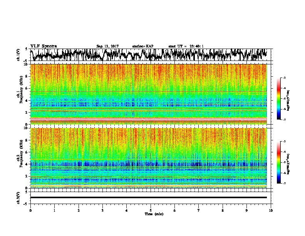This screenshot has width=305, height=236.
Task: Select the 'station=KAP' label
Action: pyautogui.click(x=143, y=46)
